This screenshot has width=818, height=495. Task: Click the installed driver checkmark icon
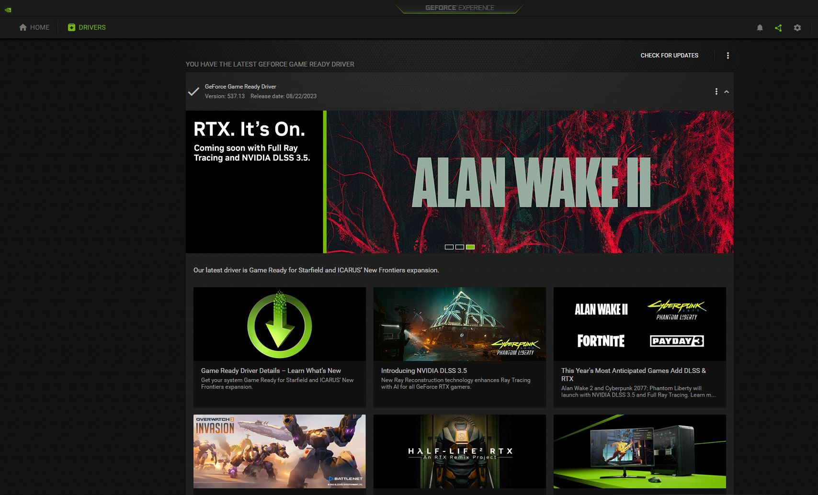click(x=193, y=91)
